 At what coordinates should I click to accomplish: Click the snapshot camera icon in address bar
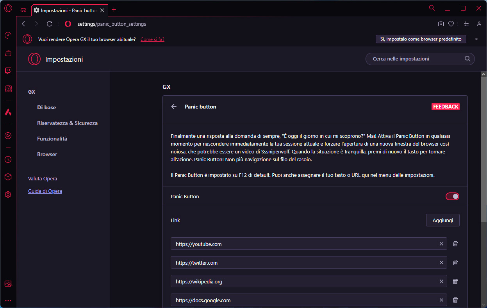point(441,24)
